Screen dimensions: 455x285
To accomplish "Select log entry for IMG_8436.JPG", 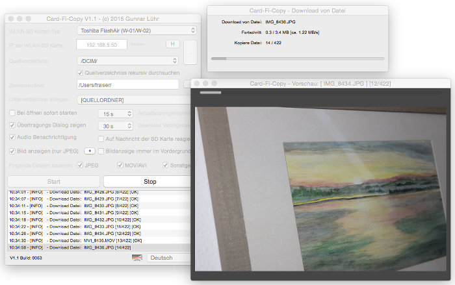I will [x=99, y=247].
